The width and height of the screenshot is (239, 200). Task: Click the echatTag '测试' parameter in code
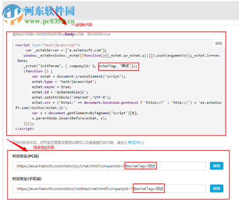118,66
